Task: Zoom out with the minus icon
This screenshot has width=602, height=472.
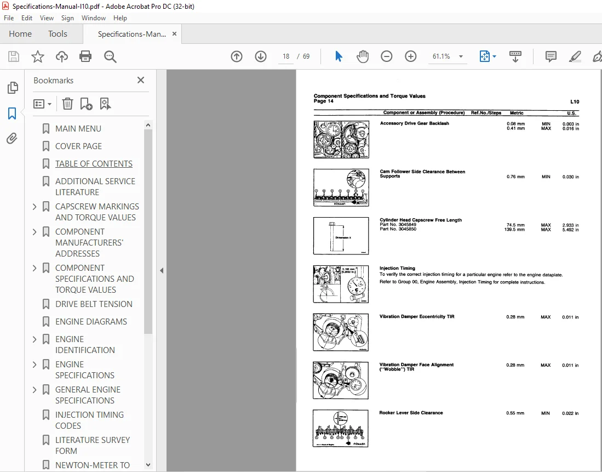Action: (x=387, y=56)
